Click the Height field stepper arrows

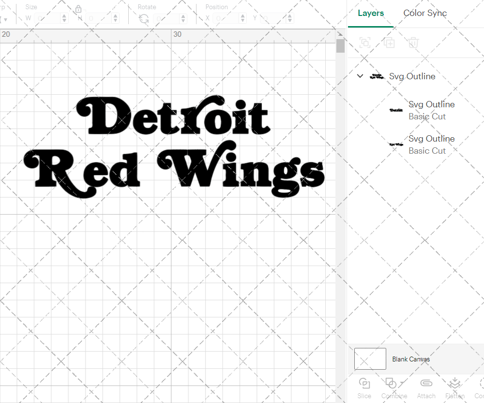click(x=116, y=18)
